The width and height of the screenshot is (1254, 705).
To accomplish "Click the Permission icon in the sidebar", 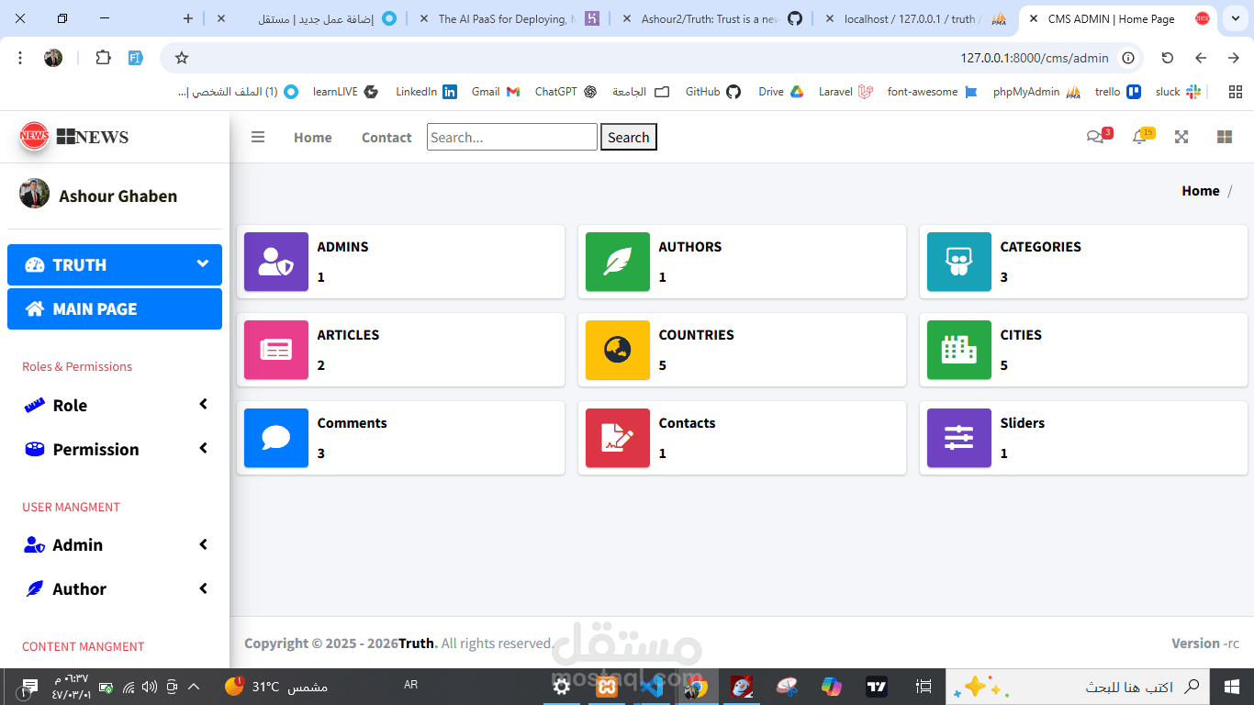I will pos(34,450).
